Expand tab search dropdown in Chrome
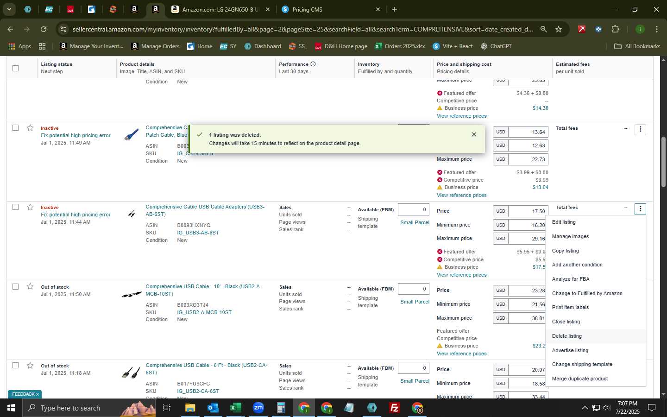667x417 pixels. [9, 9]
